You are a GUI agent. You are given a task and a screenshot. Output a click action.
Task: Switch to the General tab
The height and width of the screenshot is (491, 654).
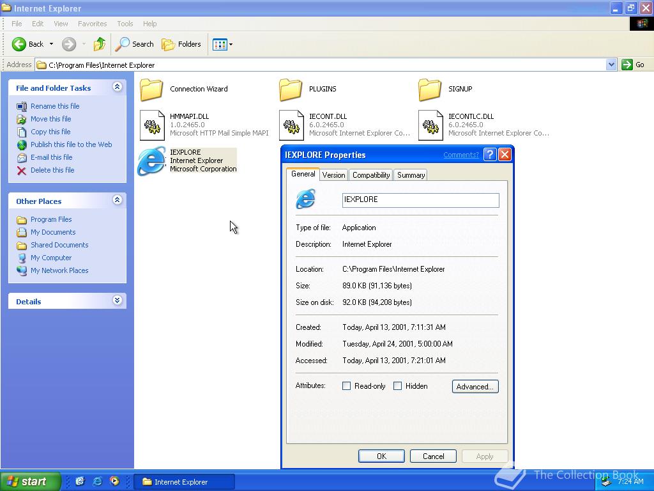(303, 174)
